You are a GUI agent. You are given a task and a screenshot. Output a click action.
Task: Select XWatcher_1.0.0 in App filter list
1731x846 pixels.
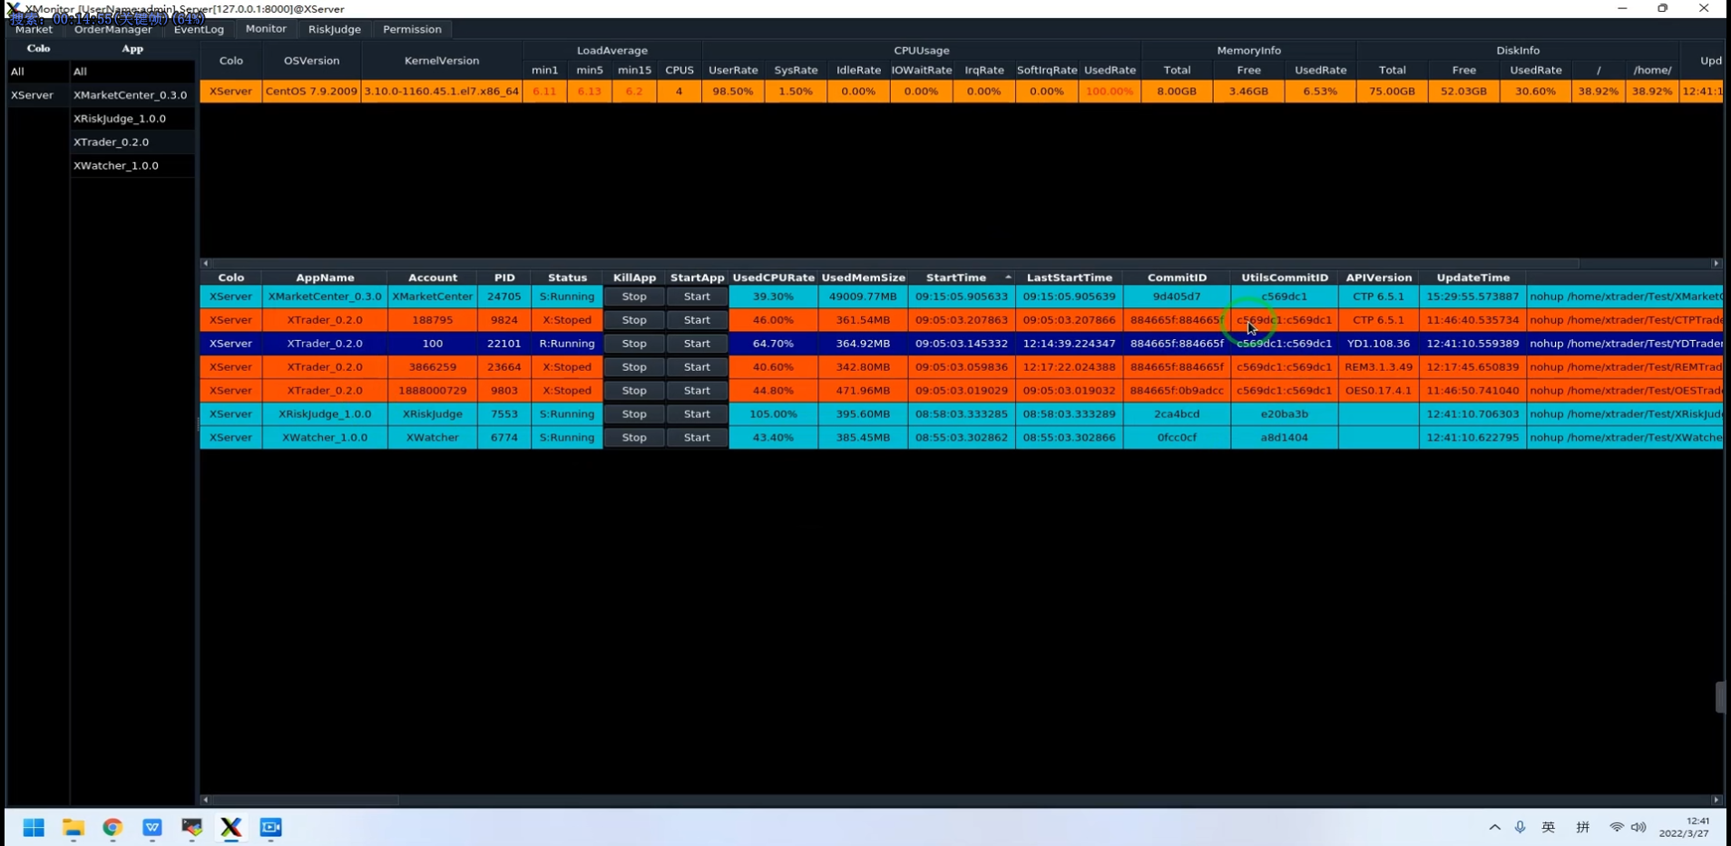[x=132, y=166]
